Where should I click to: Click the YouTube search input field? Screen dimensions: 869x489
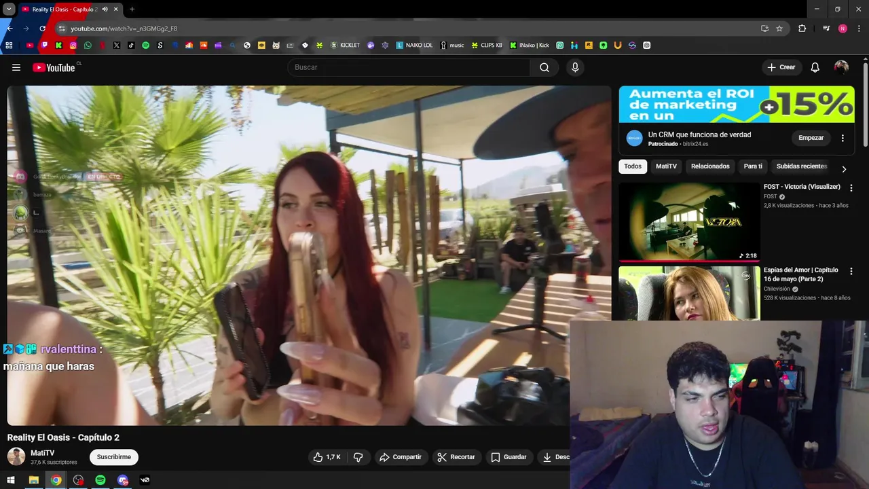click(x=409, y=67)
